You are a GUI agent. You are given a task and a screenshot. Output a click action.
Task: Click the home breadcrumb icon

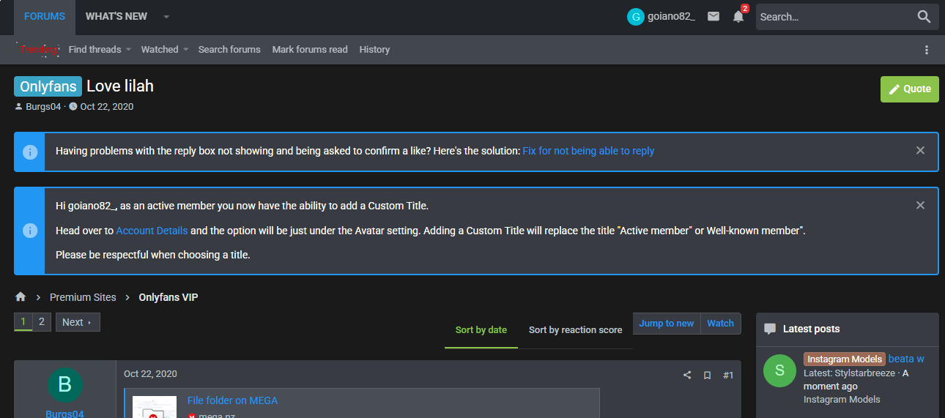[x=21, y=297]
